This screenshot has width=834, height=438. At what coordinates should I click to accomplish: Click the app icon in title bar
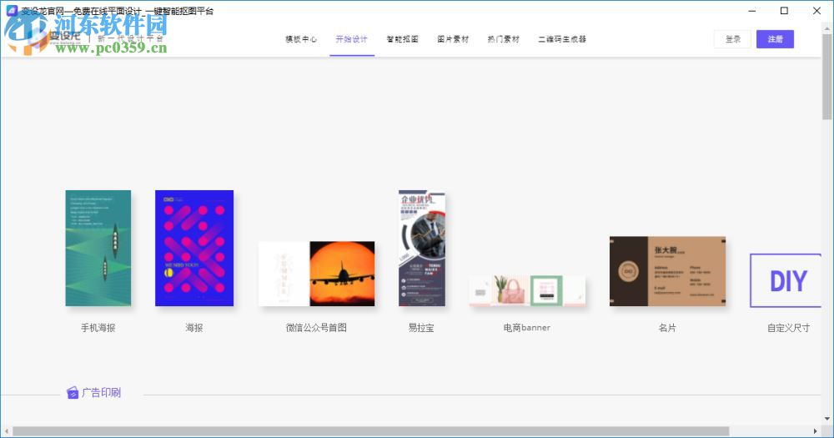pos(11,11)
